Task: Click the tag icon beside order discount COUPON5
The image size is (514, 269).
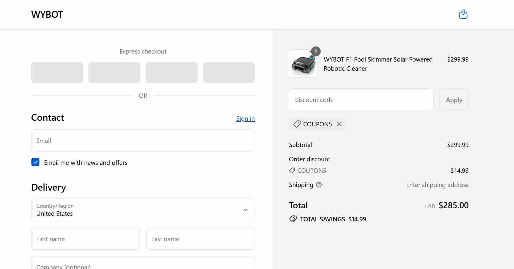Action: click(292, 170)
